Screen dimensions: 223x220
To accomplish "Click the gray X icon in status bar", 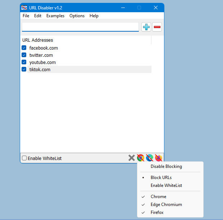I will pos(132,158).
